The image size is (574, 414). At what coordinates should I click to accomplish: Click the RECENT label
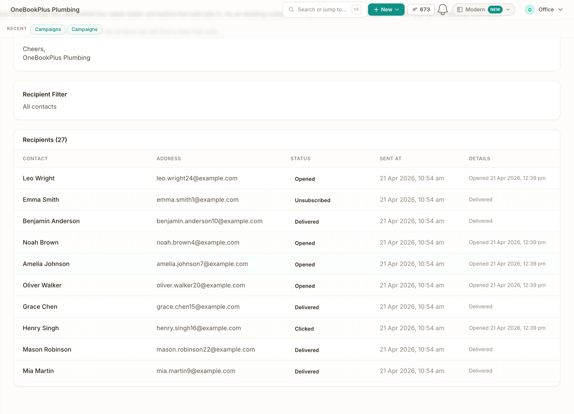point(17,29)
